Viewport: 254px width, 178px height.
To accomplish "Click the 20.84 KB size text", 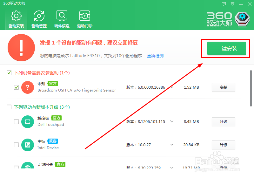I will pyautogui.click(x=191, y=145).
